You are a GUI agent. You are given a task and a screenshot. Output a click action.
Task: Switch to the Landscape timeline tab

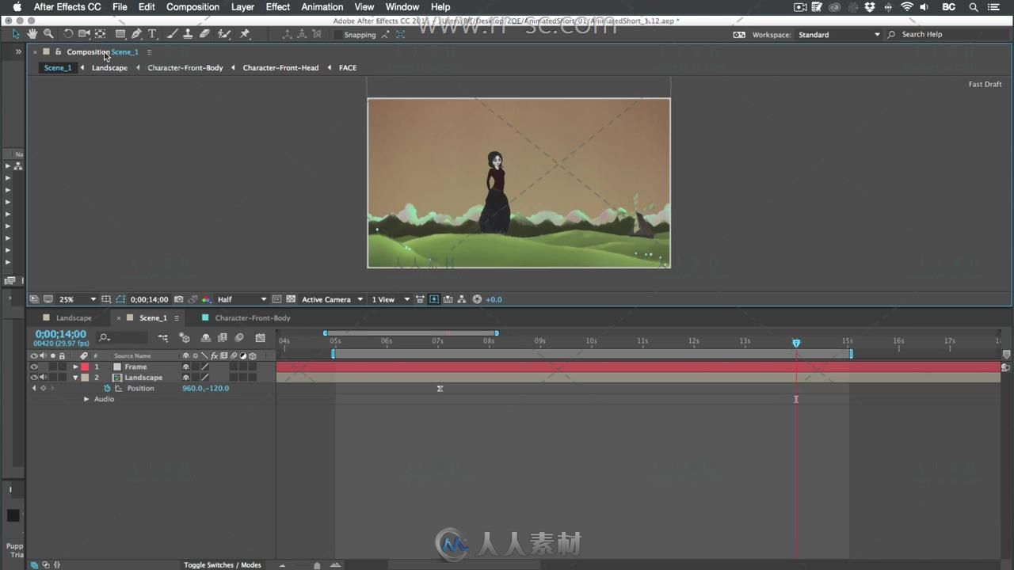coord(74,318)
